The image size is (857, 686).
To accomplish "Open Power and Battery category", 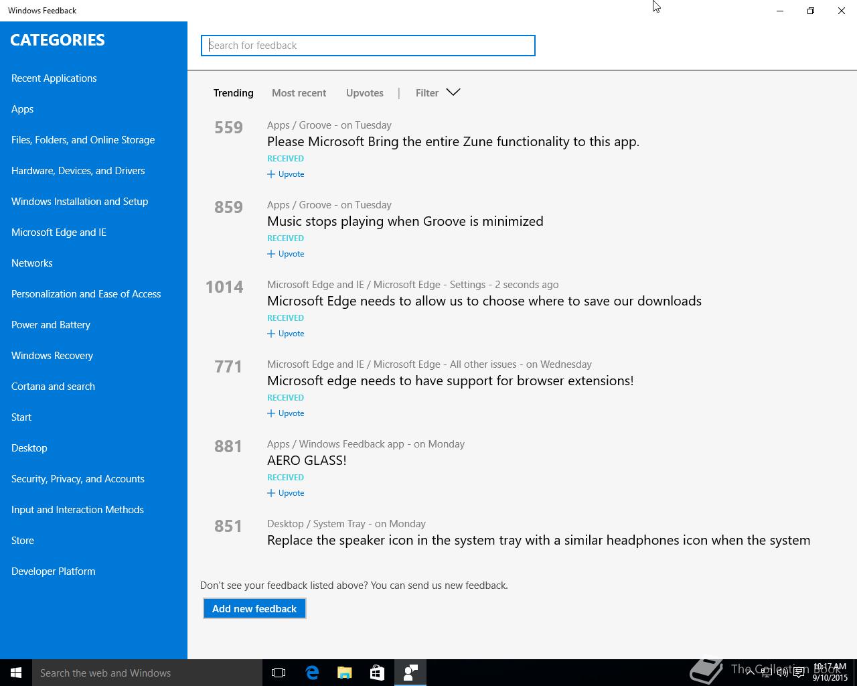I will 51,325.
